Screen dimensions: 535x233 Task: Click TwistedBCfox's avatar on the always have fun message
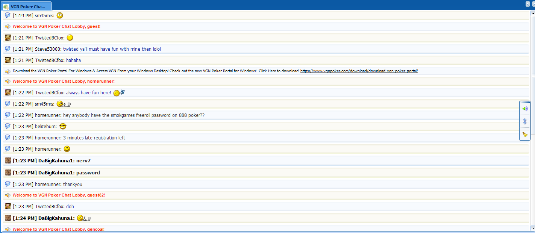tap(8, 92)
